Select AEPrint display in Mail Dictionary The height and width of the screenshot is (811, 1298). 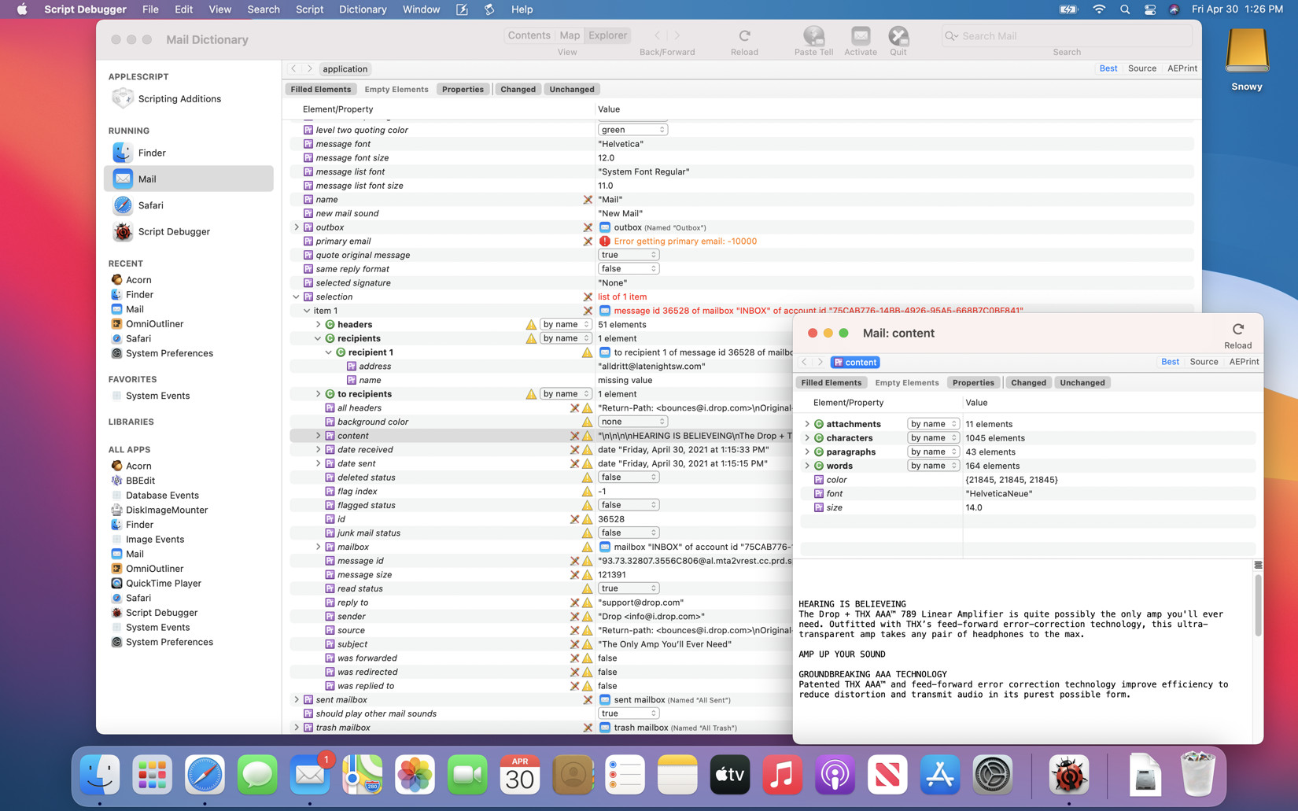click(1182, 68)
